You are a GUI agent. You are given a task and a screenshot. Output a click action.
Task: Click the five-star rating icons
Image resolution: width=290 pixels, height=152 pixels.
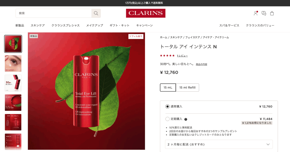167,56
